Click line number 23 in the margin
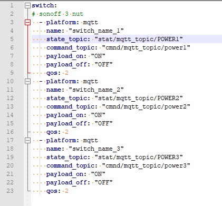222x206 pixels. [10, 191]
